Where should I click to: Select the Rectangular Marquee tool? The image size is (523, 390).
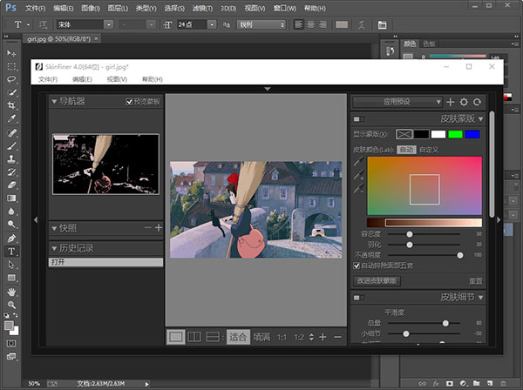11,66
